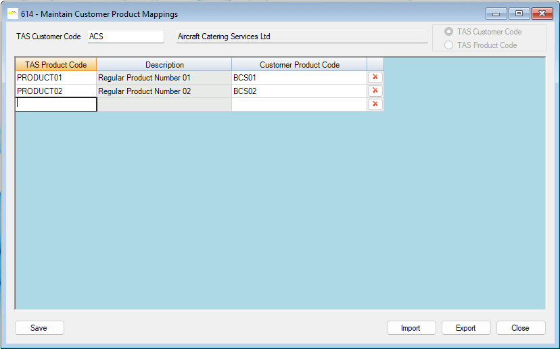The height and width of the screenshot is (349, 560).
Task: Click the empty Customer Product Code cell
Action: 299,105
